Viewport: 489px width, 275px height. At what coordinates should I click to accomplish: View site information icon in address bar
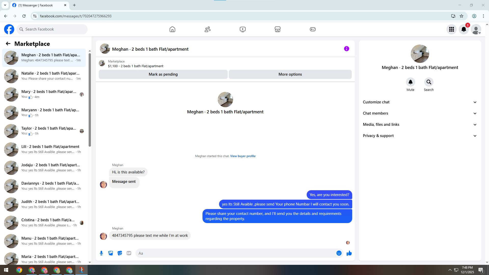tap(35, 16)
